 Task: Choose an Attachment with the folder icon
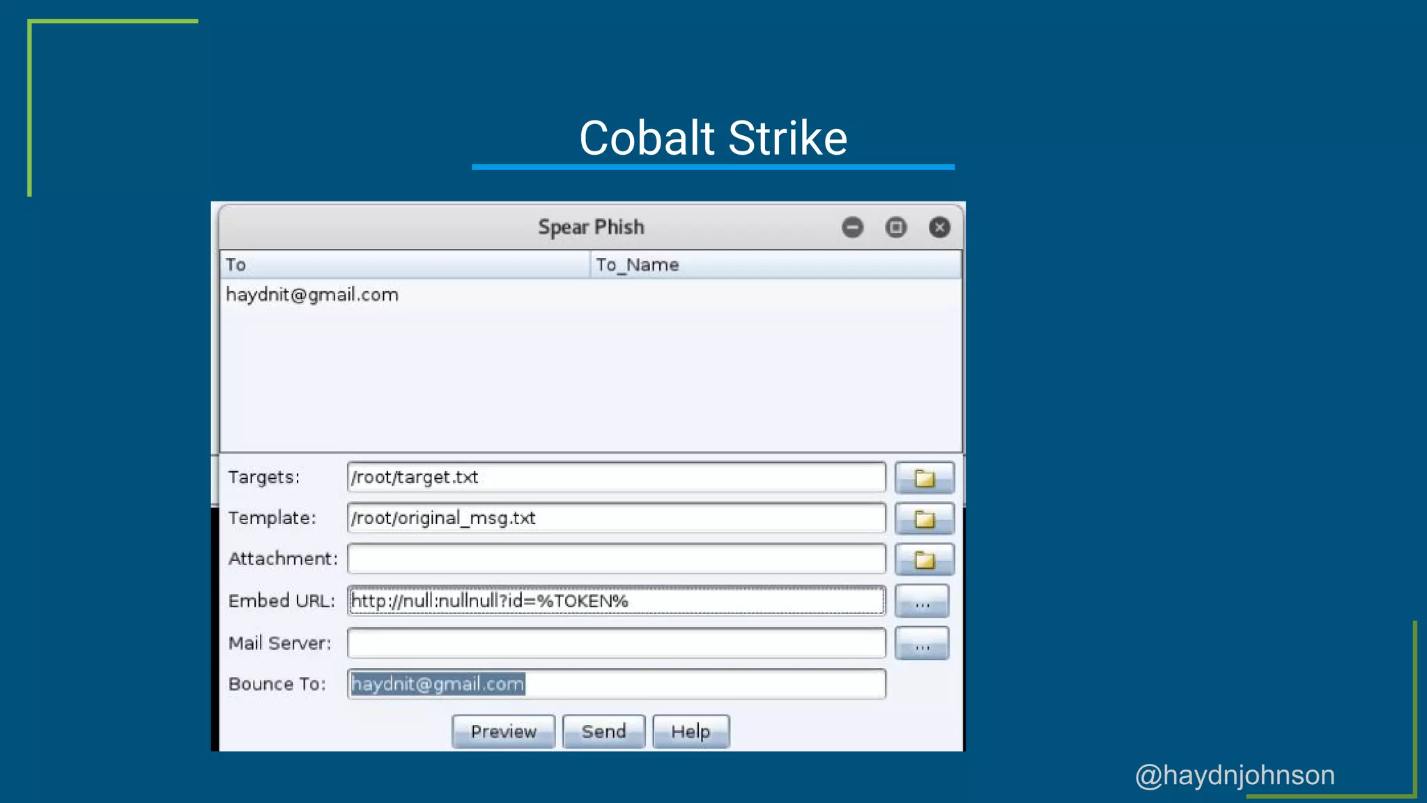(x=924, y=560)
